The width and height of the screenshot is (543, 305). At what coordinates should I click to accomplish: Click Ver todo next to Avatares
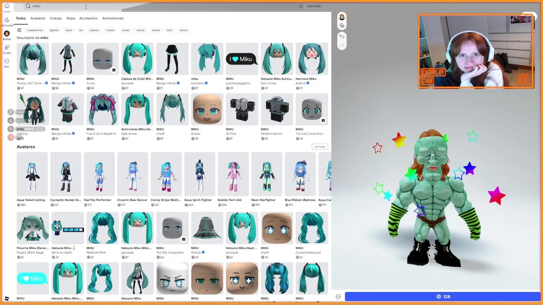point(320,147)
